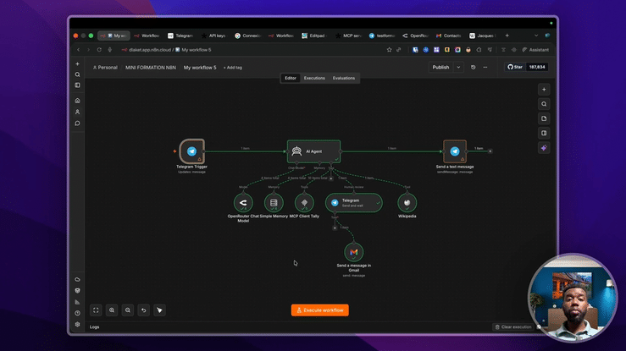Click the plus icon in left sidebar
Viewport: 626px width, 351px height.
[77, 63]
